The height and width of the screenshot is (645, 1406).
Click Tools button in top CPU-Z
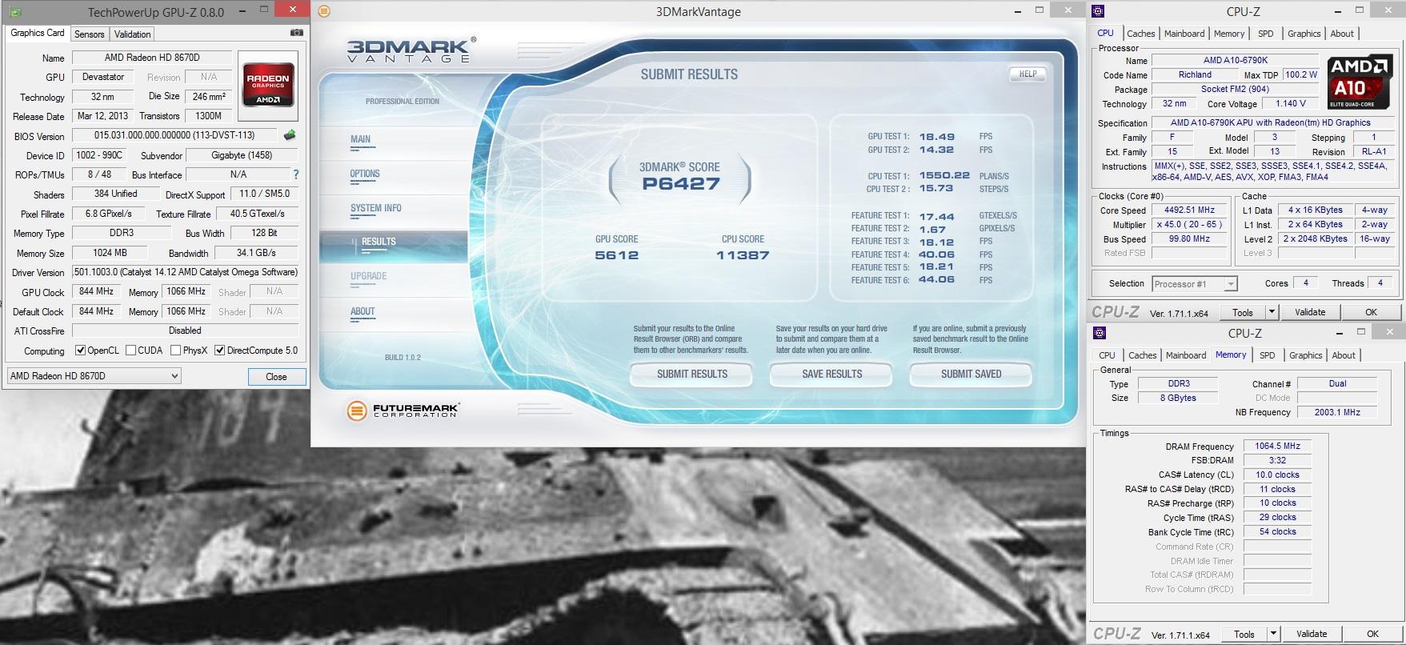point(1243,312)
